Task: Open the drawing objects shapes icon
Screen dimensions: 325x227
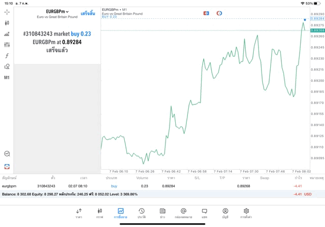Action: click(7, 67)
